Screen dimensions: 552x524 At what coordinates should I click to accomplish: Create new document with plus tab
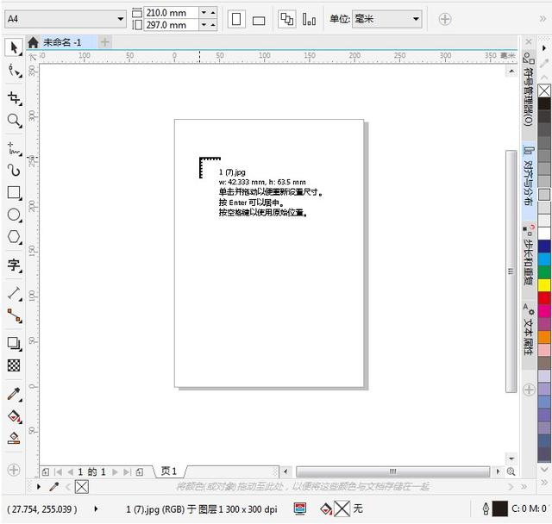pyautogui.click(x=104, y=42)
